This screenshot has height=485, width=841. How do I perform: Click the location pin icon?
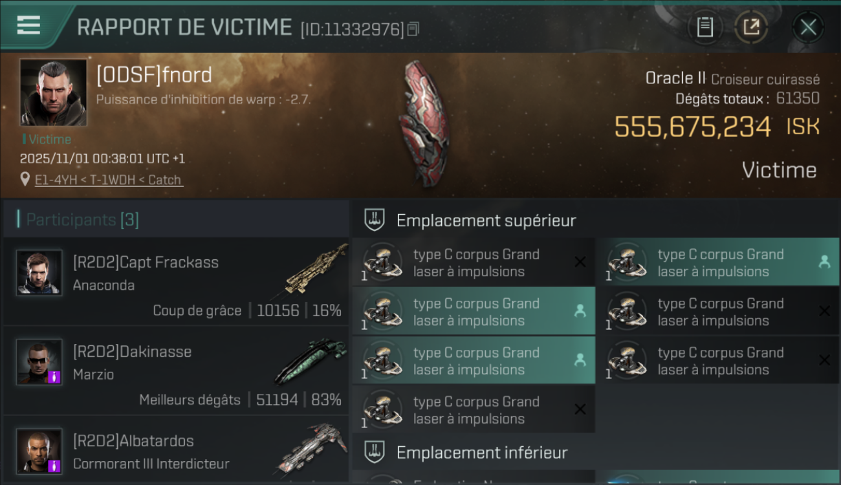point(25,179)
